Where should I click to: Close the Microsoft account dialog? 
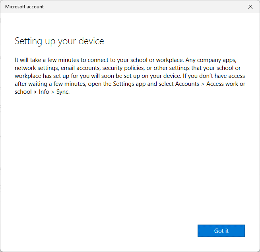point(250,7)
